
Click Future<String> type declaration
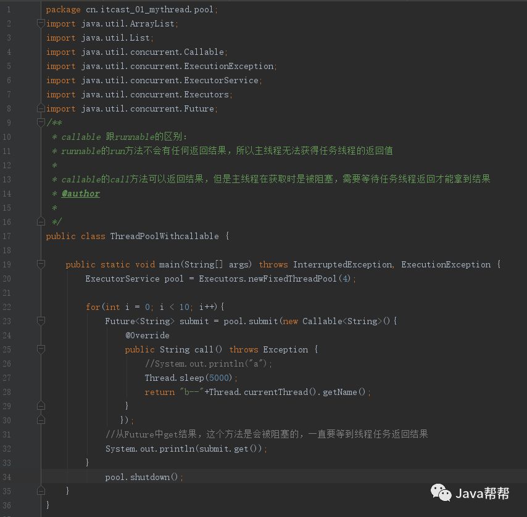pyautogui.click(x=140, y=321)
